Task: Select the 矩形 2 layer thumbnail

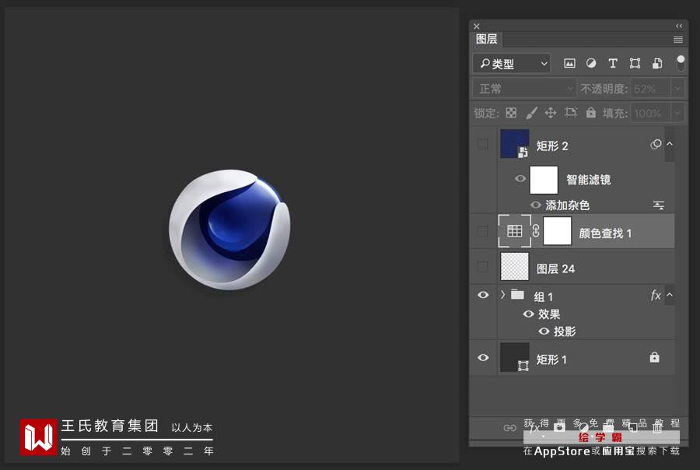Action: (514, 143)
